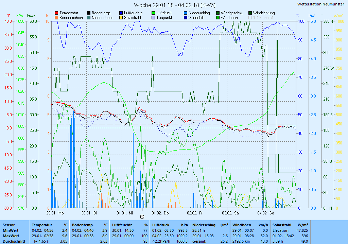Viewport: 348px width, 244px height.
Task: Click the yellow Solarstrahl. legend icon
Action: tap(121, 17)
